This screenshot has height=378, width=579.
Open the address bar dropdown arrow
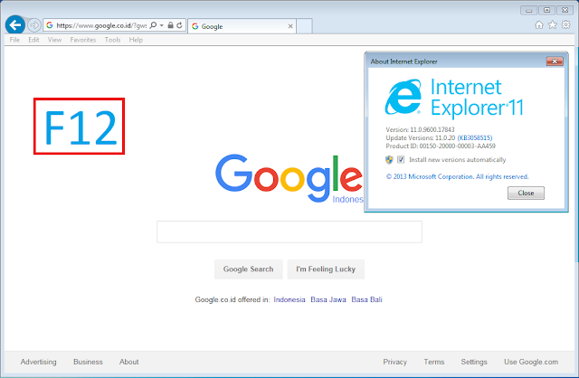point(161,25)
